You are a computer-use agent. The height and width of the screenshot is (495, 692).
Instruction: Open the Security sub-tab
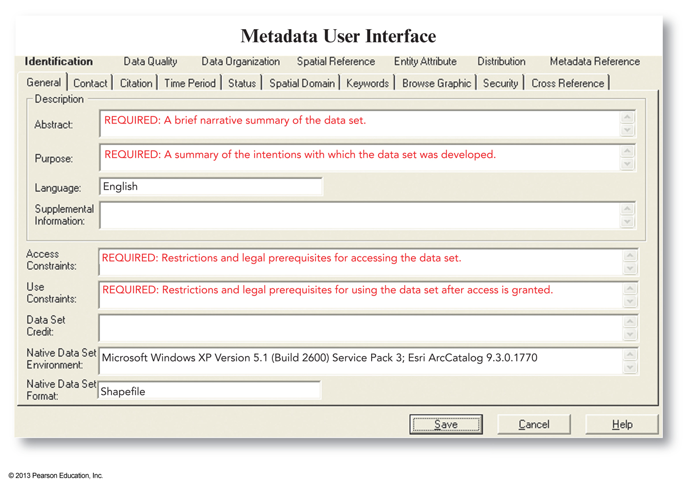pos(500,83)
